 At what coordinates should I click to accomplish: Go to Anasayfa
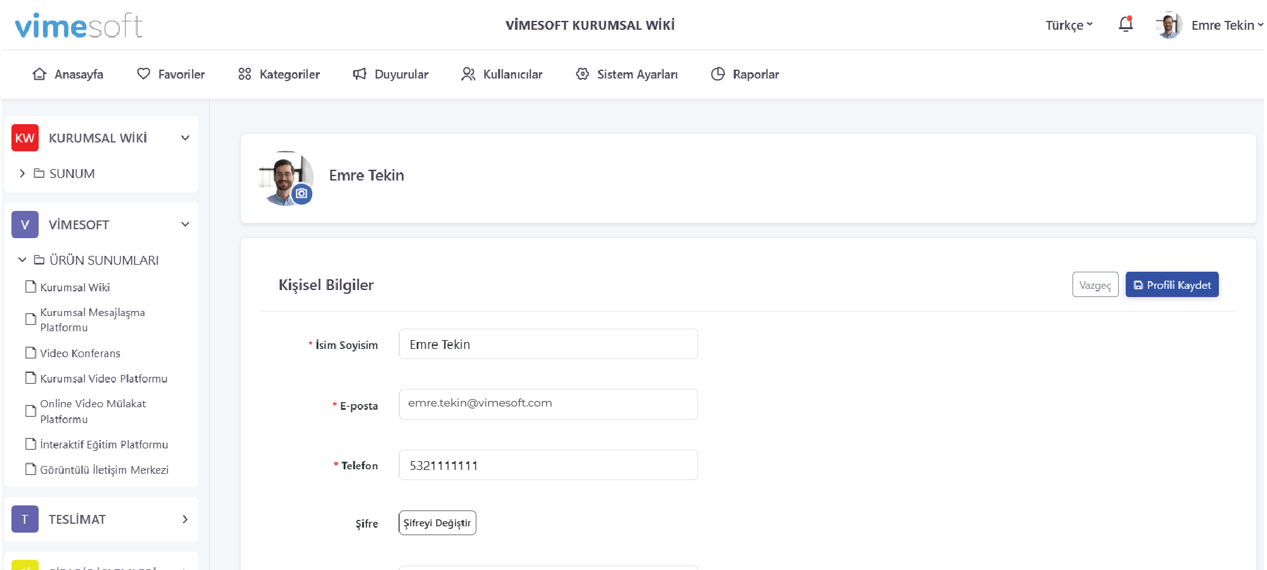68,74
